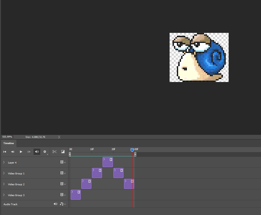Click the filmstrip icon for Video Group 1
261x215 pixels.
pyautogui.click(x=62, y=173)
